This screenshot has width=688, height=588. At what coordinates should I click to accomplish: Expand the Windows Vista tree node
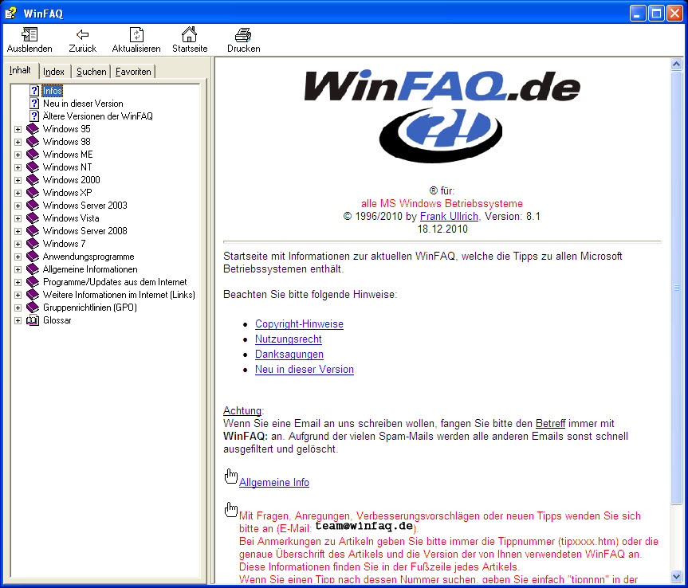pos(18,218)
